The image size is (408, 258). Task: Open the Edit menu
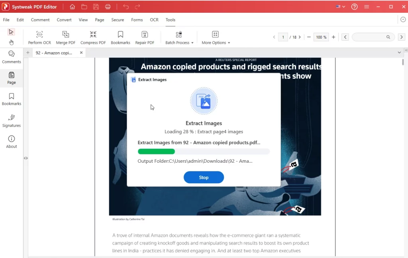point(20,20)
